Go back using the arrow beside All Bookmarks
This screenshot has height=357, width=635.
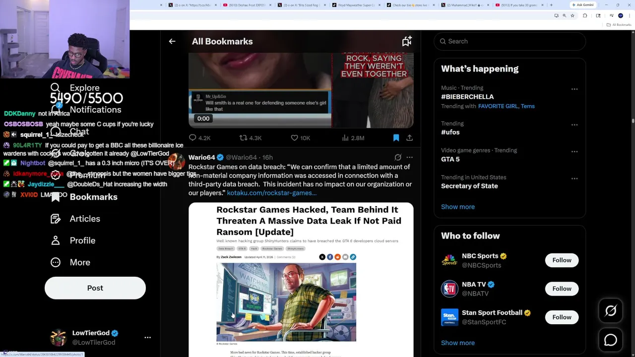click(x=172, y=42)
